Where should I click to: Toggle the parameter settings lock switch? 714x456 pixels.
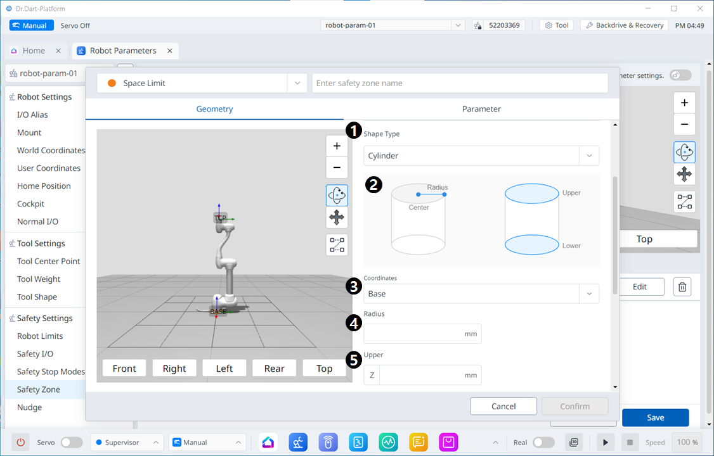(680, 75)
